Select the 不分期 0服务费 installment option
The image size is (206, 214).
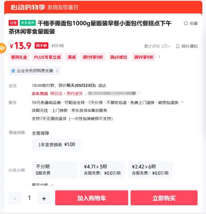(55, 170)
